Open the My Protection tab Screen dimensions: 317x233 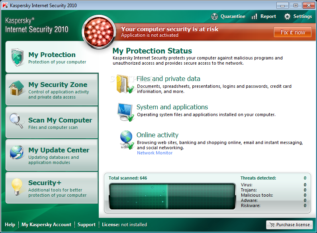point(52,57)
